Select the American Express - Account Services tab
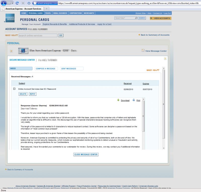Viewport: 201px width, 192px height. [22, 9]
